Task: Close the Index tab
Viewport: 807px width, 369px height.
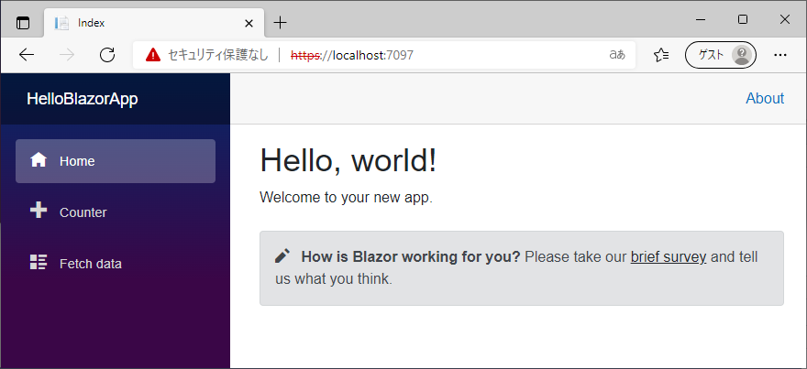Action: [x=249, y=23]
